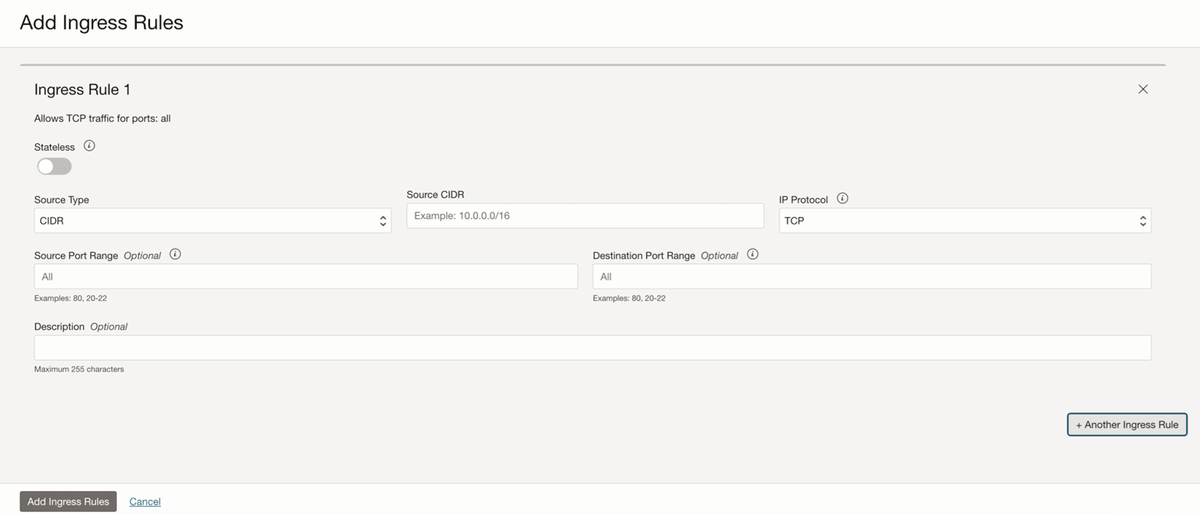Open the Source Type dropdown showing CIDR

pos(212,220)
